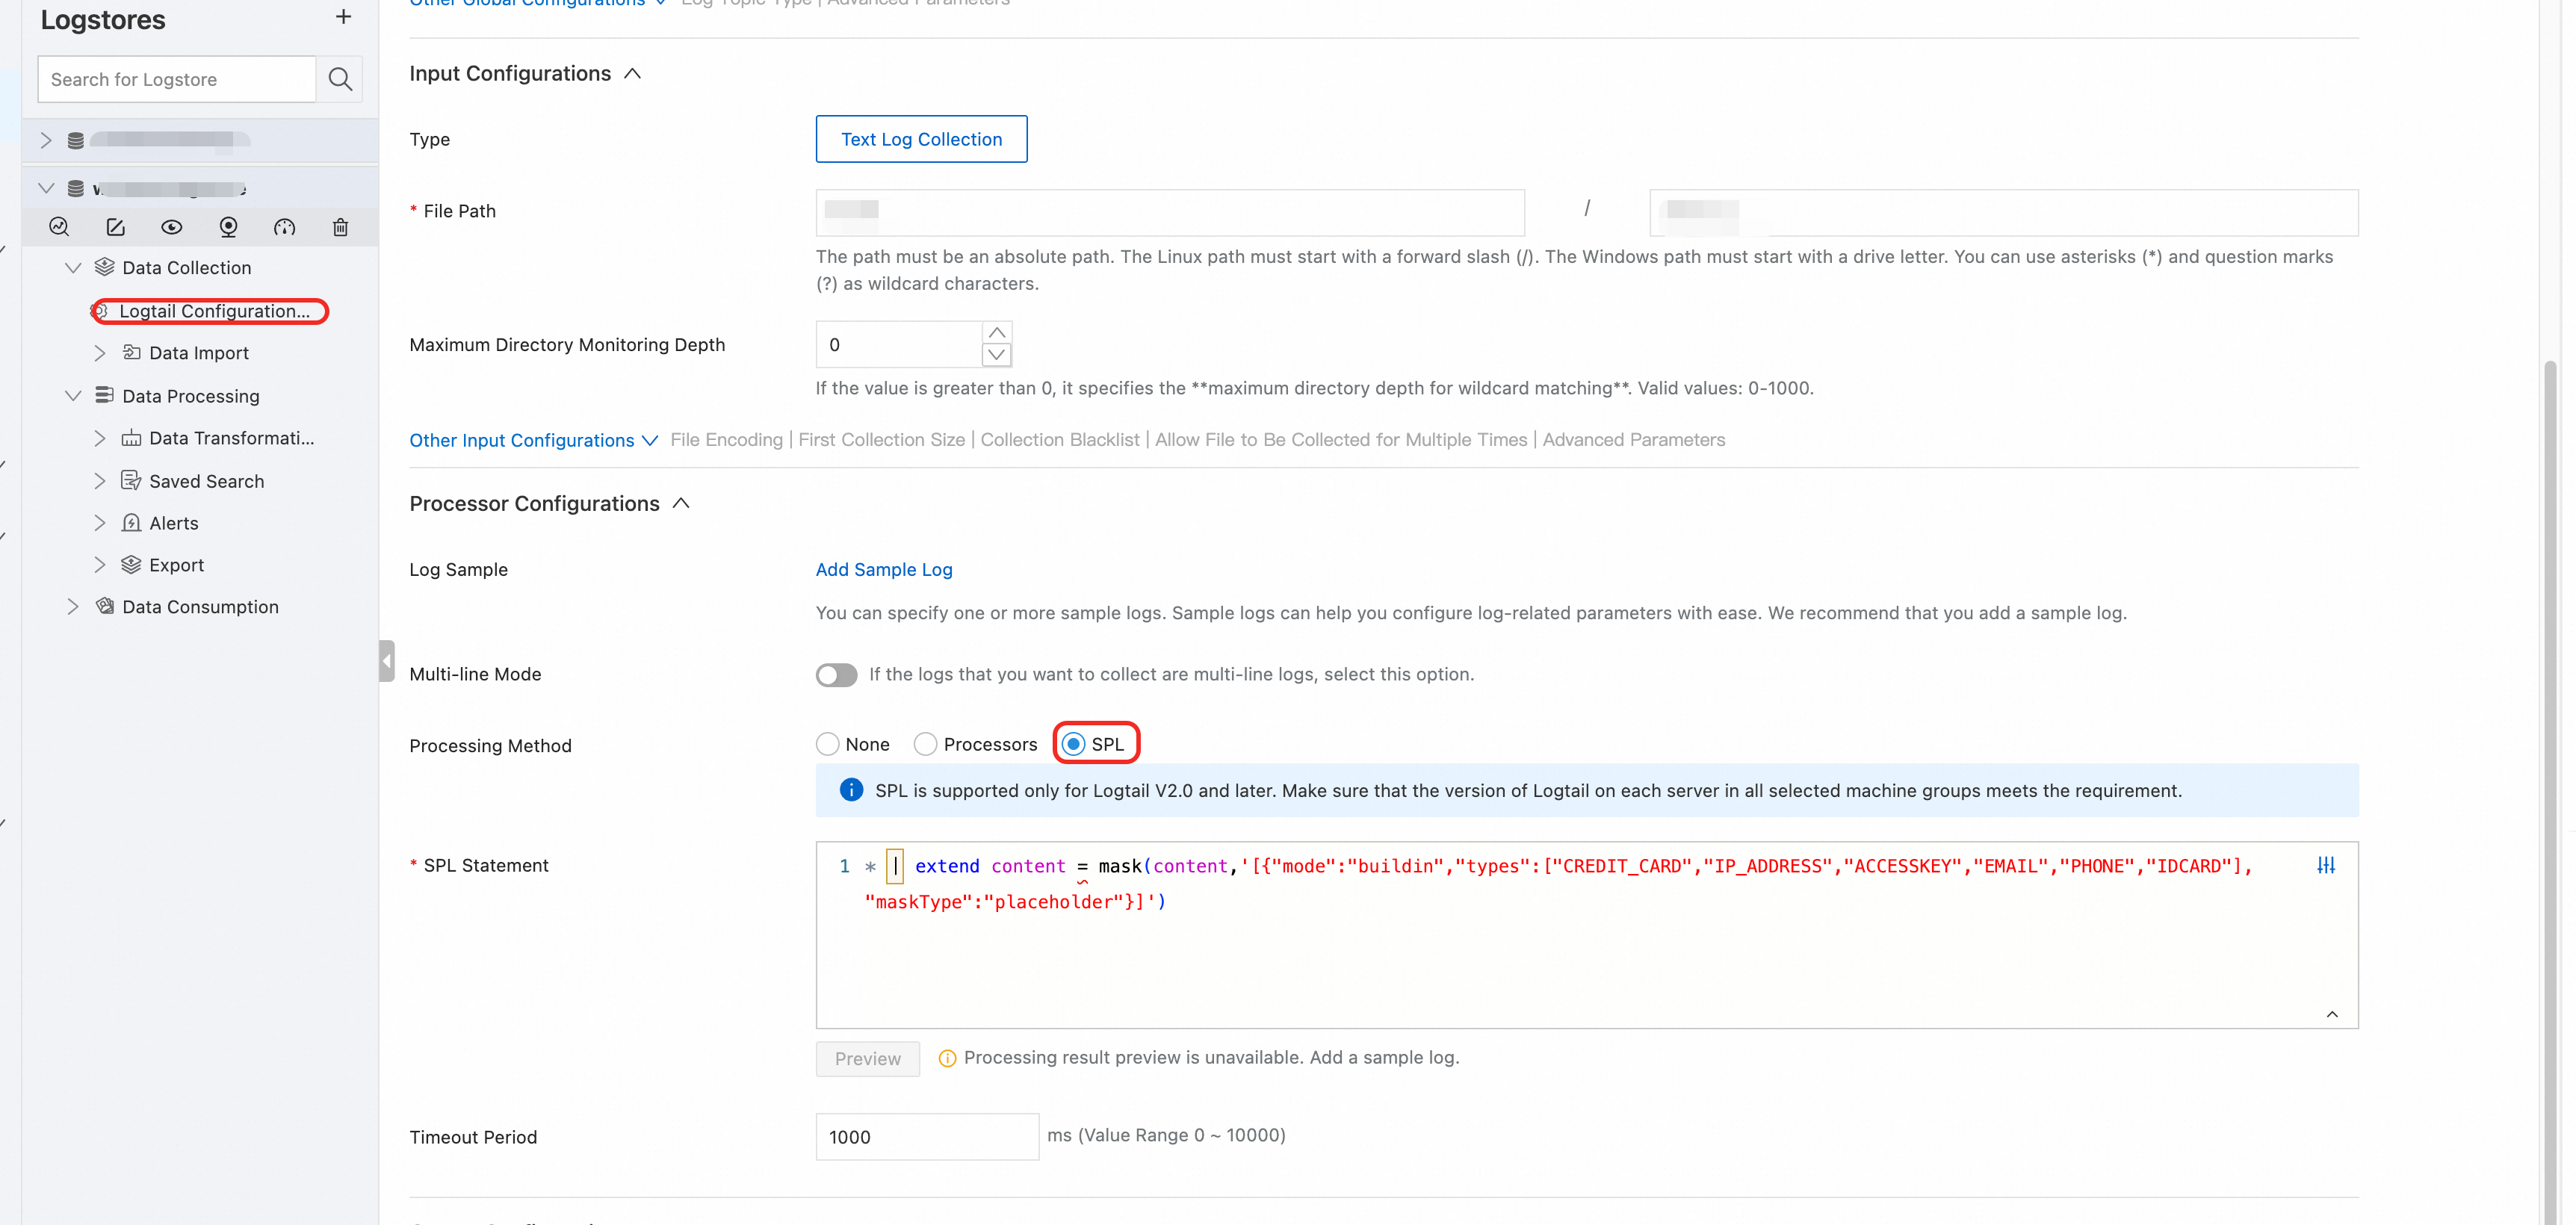Select the SPL processing method

[1094, 744]
